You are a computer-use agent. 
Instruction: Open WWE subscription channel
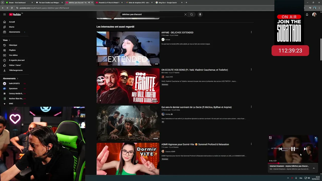(14, 104)
